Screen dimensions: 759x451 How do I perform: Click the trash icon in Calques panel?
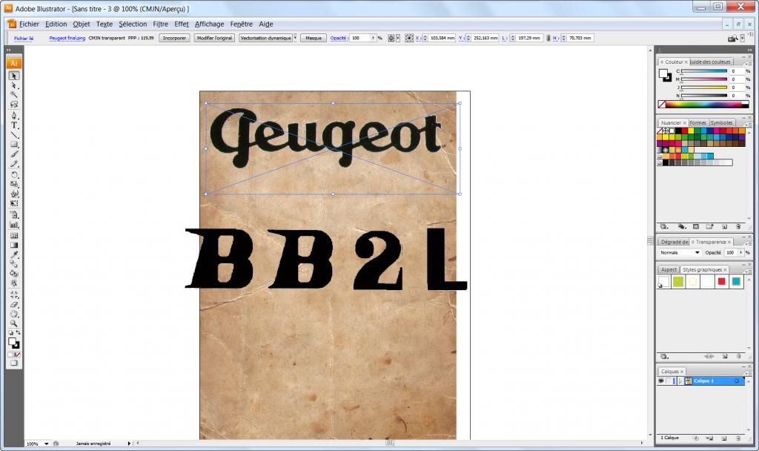pyautogui.click(x=738, y=438)
